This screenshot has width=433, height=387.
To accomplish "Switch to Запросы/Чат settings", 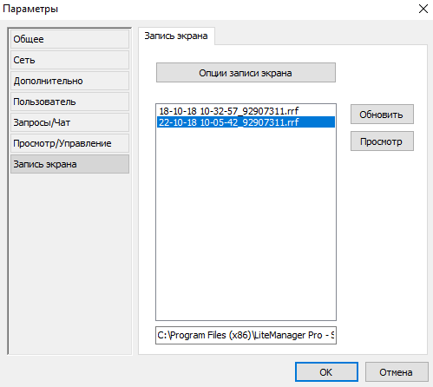I will 69,122.
